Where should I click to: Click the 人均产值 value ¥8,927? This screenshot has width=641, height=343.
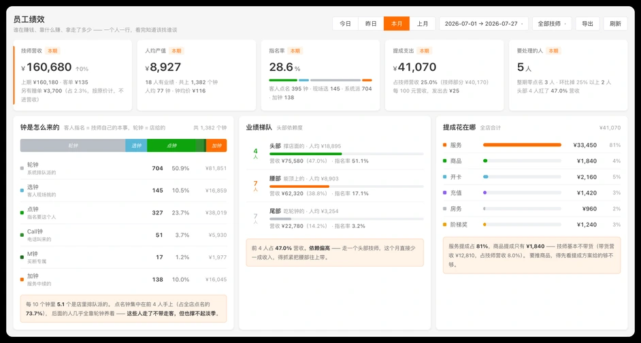coord(163,67)
